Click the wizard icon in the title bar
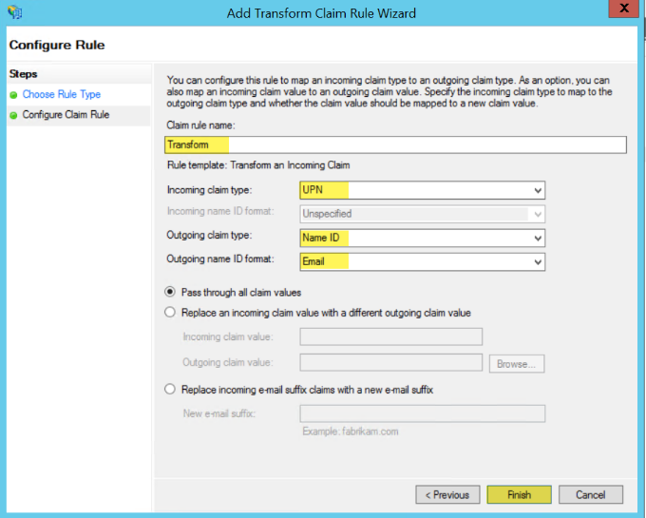This screenshot has height=518, width=646. tap(13, 12)
